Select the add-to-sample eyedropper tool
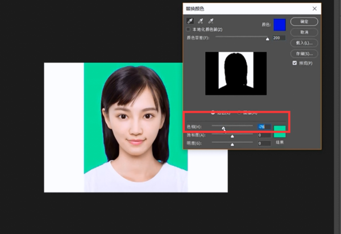The width and height of the screenshot is (341, 234). [200, 22]
